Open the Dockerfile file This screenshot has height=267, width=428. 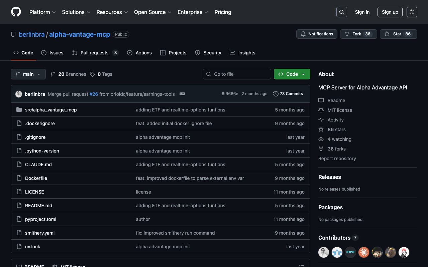tap(36, 178)
